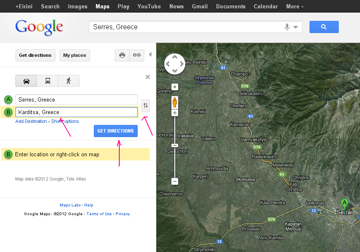This screenshot has height=252, width=360.
Task: Click Add Destination link
Action: pyautogui.click(x=31, y=121)
